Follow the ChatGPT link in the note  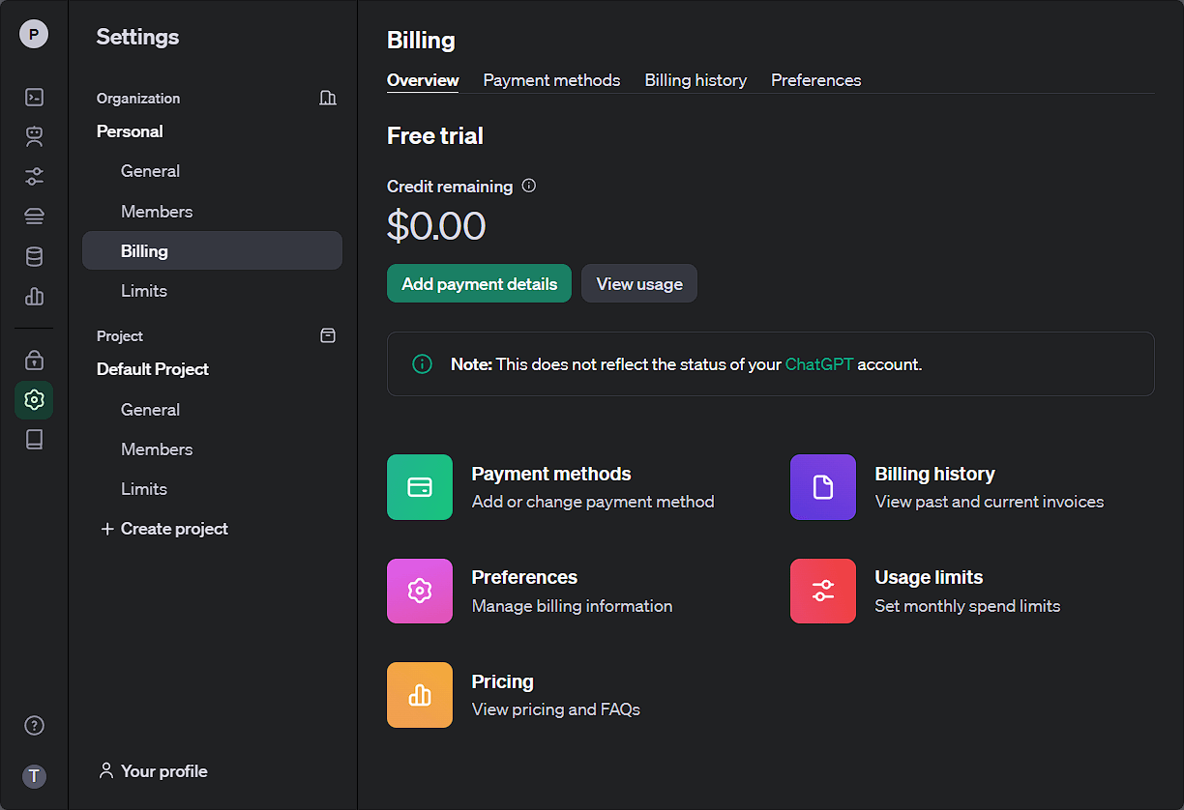[x=818, y=364]
